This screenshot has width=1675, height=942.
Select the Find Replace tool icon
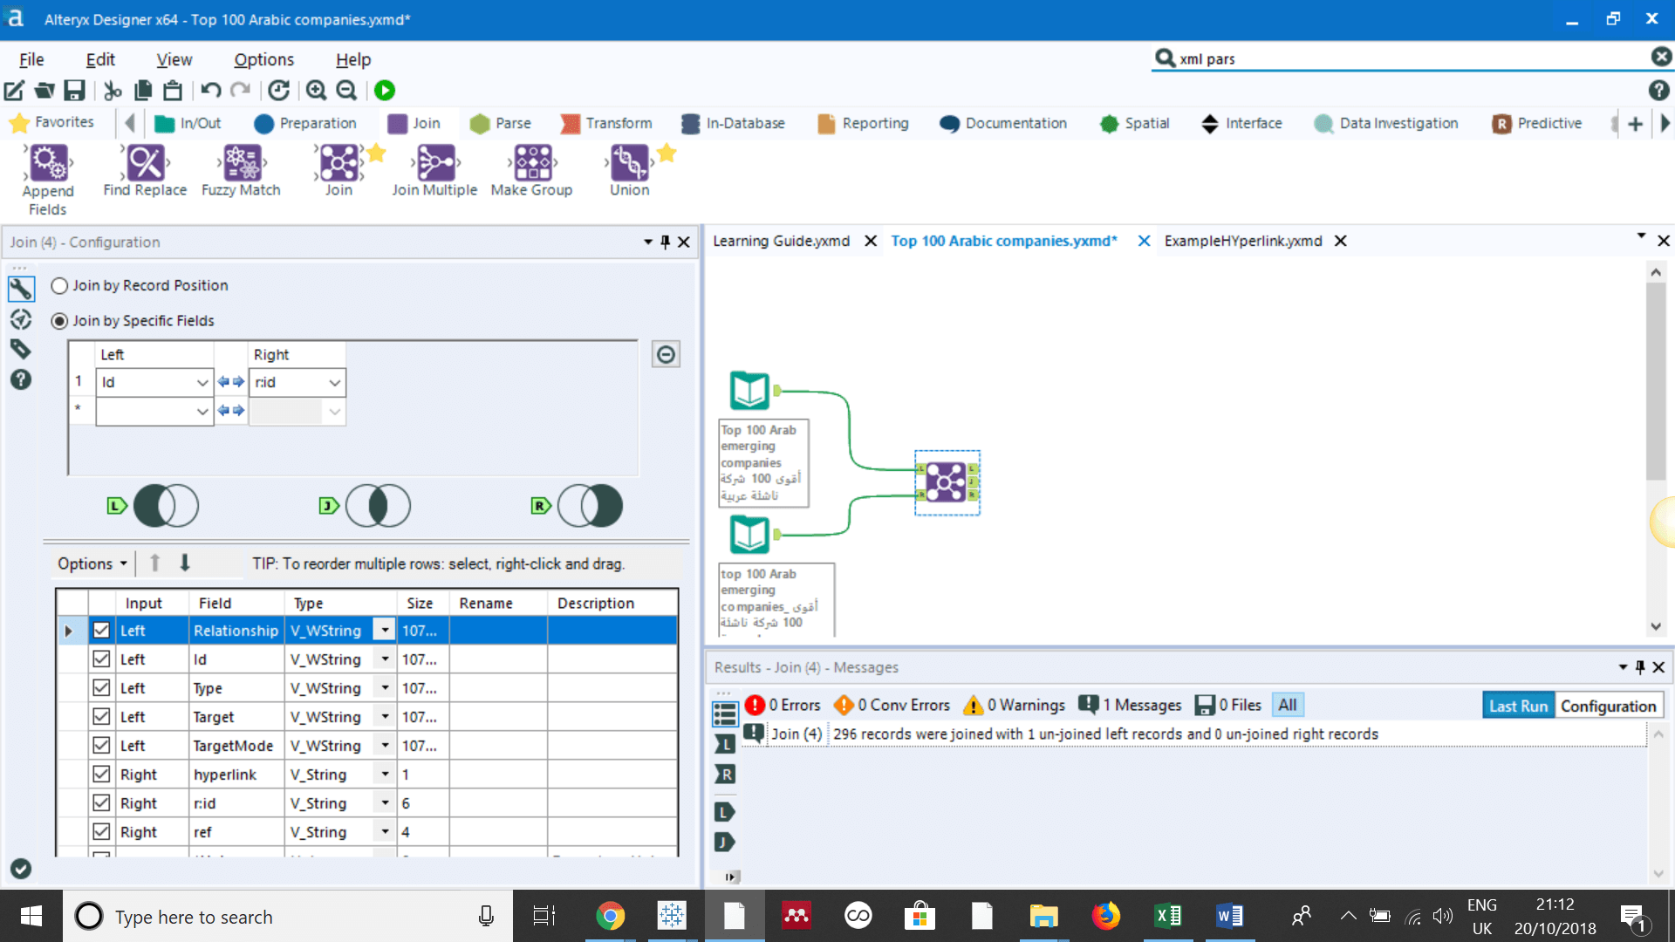(x=145, y=162)
